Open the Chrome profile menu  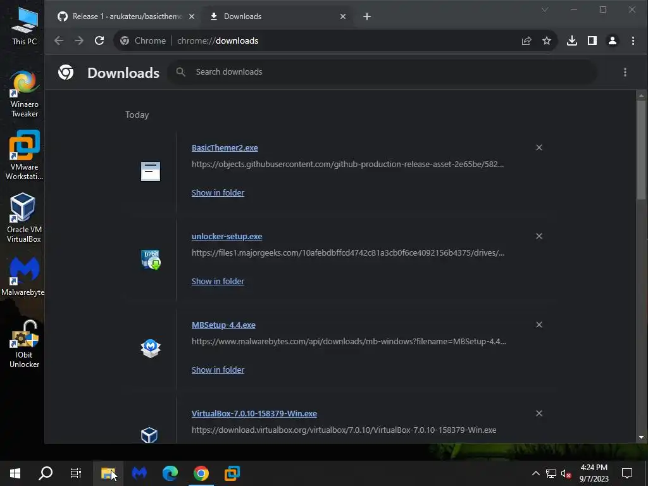point(613,40)
